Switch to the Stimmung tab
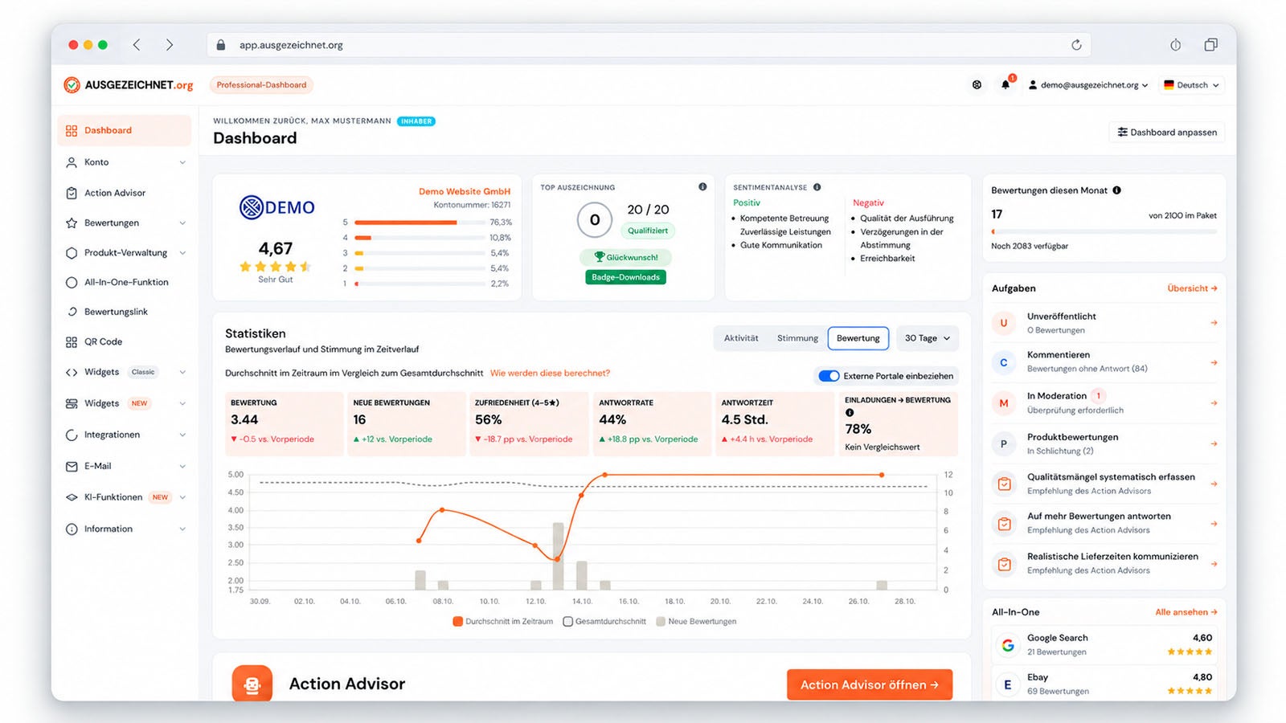 coord(797,338)
